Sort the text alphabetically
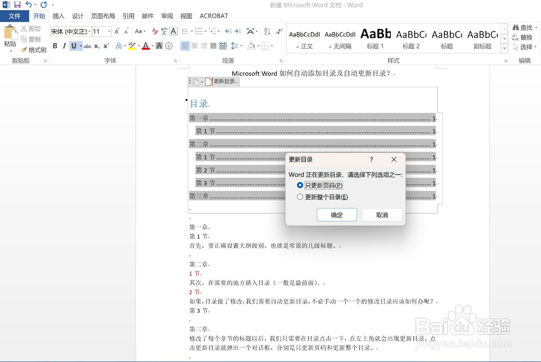Screen dimensions: 541x362 pos(266,31)
